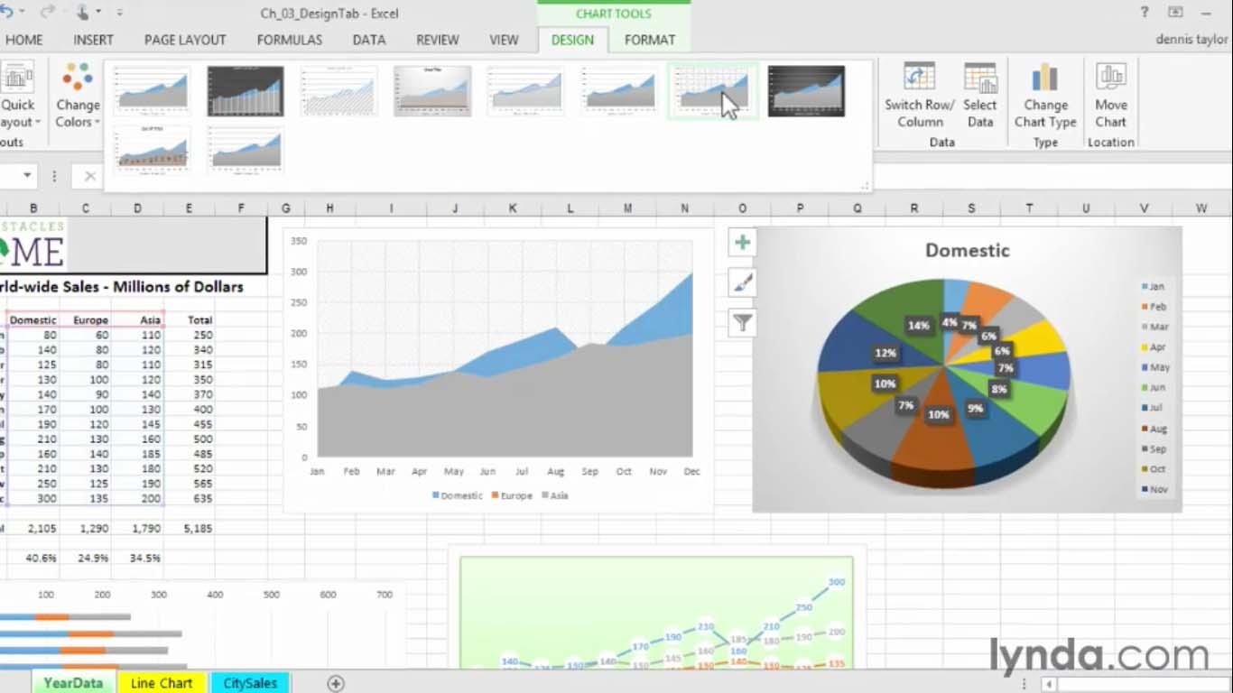Click the Domestic pie chart title
Image resolution: width=1233 pixels, height=693 pixels.
968,251
